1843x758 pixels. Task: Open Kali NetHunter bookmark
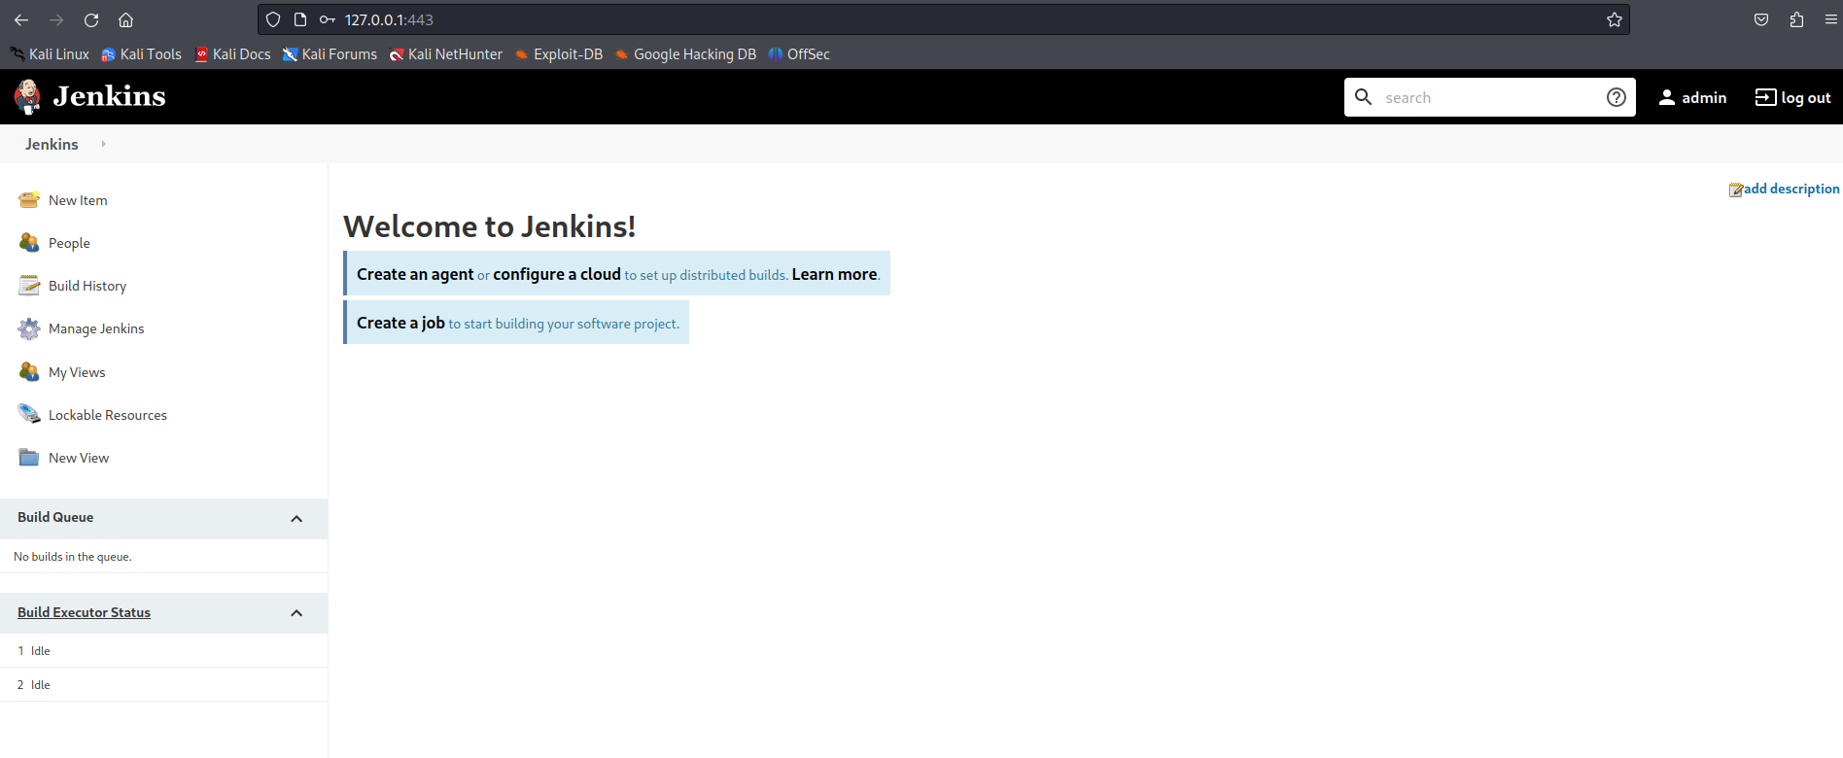[446, 54]
